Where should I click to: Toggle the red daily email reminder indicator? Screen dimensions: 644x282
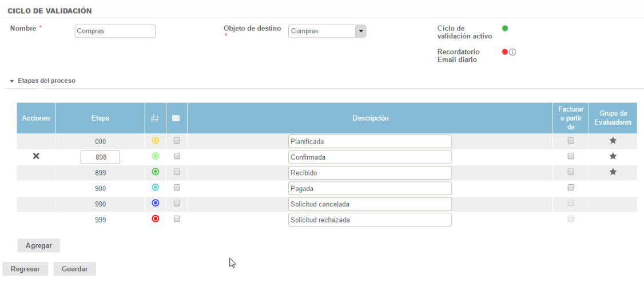tap(505, 52)
